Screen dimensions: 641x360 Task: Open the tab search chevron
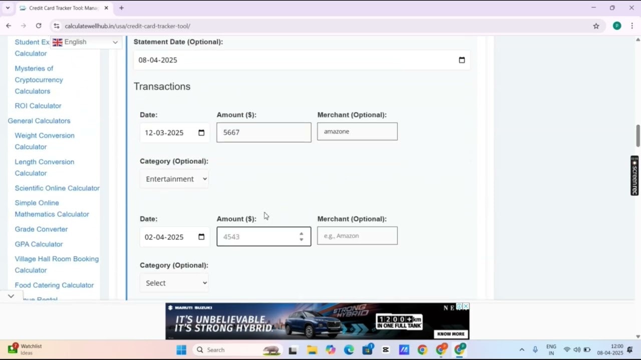pyautogui.click(x=8, y=8)
